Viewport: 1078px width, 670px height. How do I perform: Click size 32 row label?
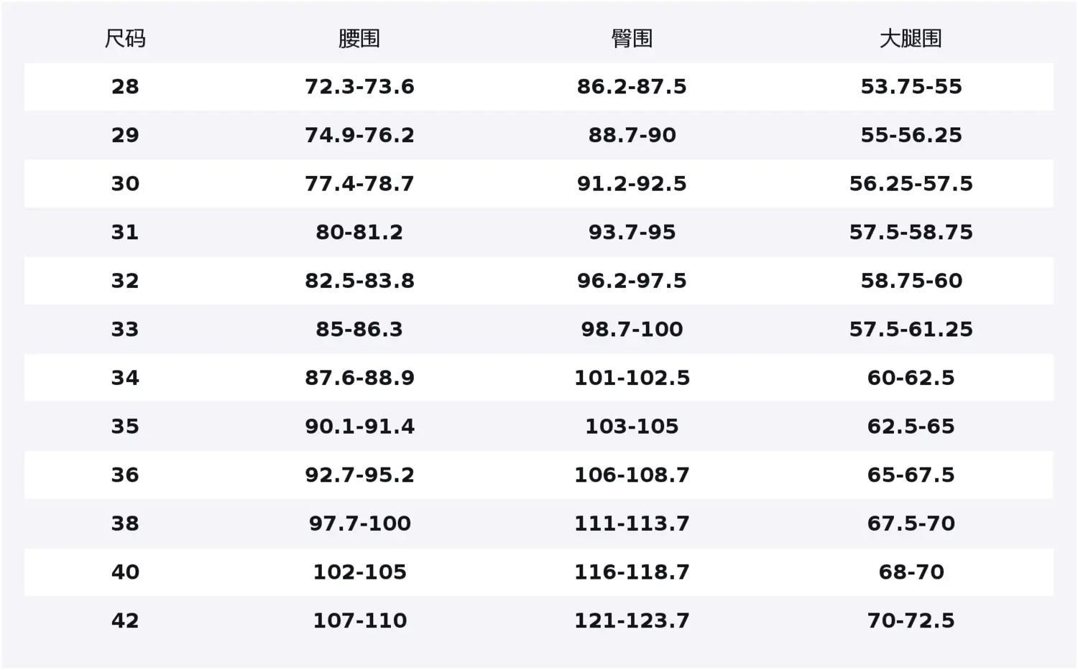(x=125, y=281)
